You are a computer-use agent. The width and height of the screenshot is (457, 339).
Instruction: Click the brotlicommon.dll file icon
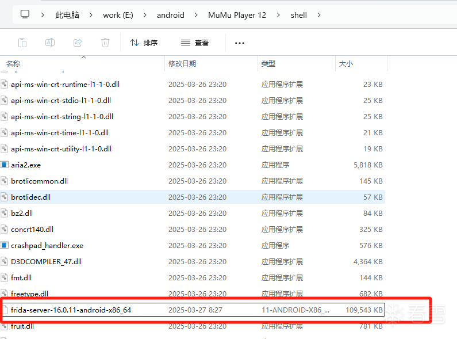tap(4, 181)
